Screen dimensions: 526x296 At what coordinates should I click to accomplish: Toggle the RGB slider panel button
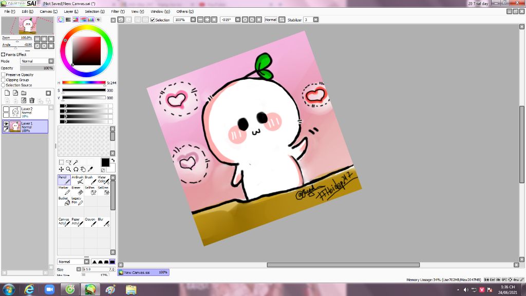[68, 20]
